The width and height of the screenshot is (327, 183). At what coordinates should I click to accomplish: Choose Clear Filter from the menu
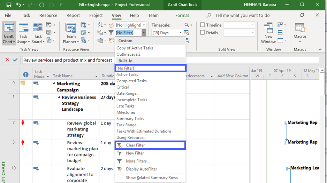[150, 145]
